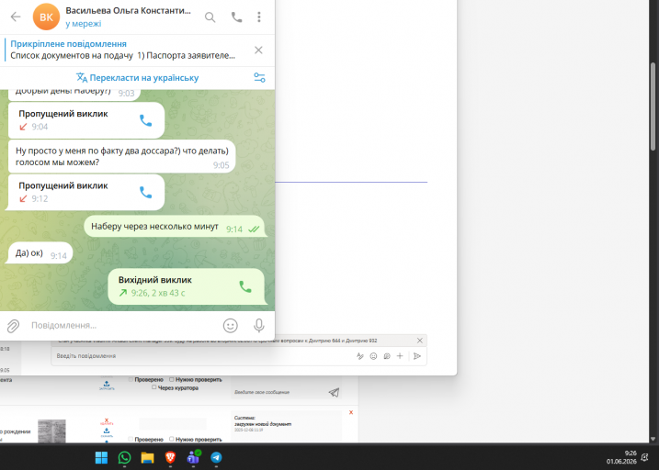The width and height of the screenshot is (659, 470).
Task: Click the lower blue download icon
Action: [107, 431]
